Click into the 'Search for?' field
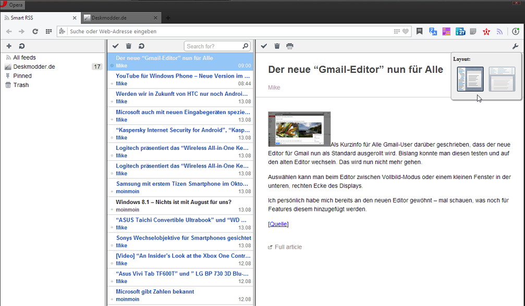The height and width of the screenshot is (306, 525). (214, 46)
